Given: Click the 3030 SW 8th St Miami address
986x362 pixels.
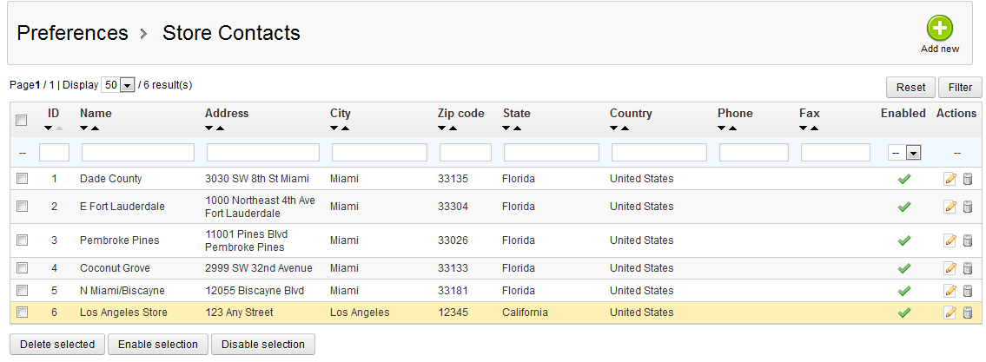Looking at the screenshot, I should click(257, 179).
